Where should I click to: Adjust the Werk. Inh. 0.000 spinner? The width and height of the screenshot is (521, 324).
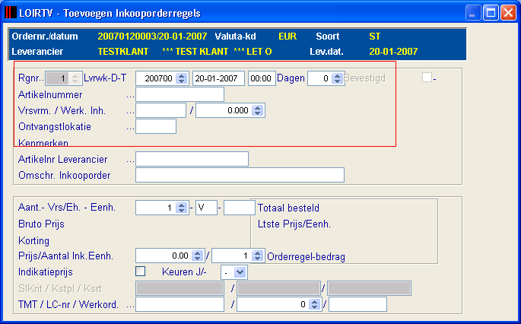tap(258, 110)
